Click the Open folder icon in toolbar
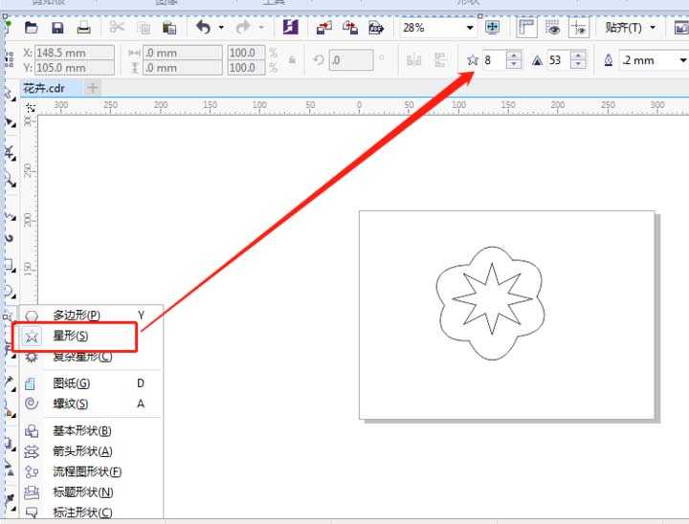689x524 pixels. tap(32, 28)
